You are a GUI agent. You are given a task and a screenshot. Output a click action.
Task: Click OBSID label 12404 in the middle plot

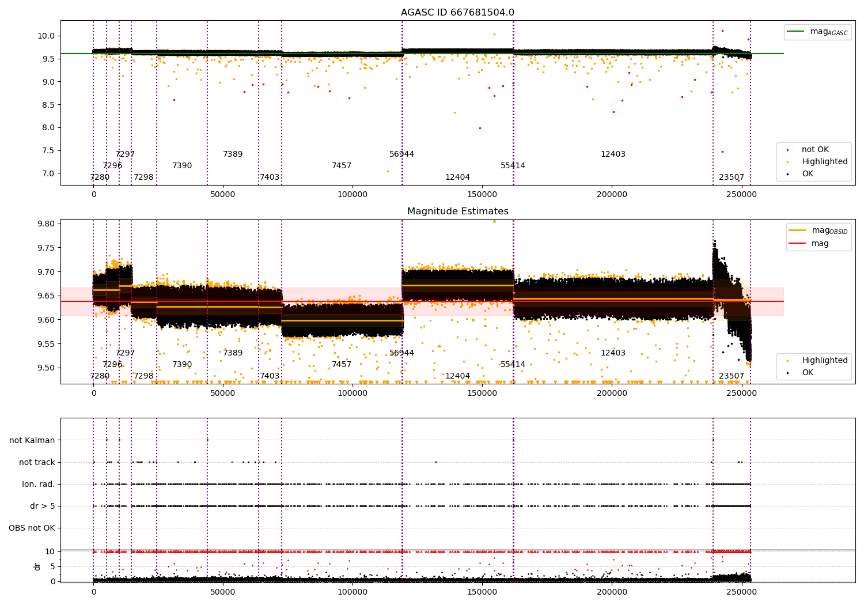[x=458, y=376]
